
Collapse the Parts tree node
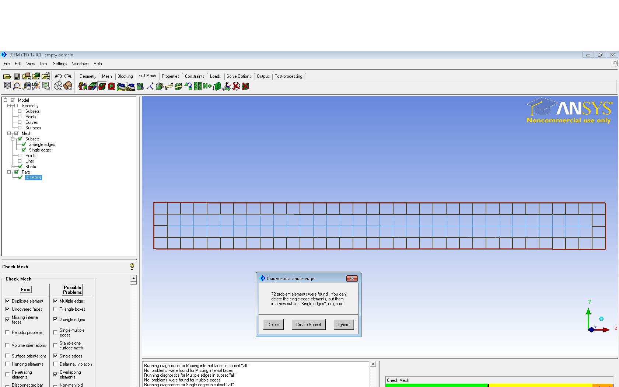pos(9,172)
